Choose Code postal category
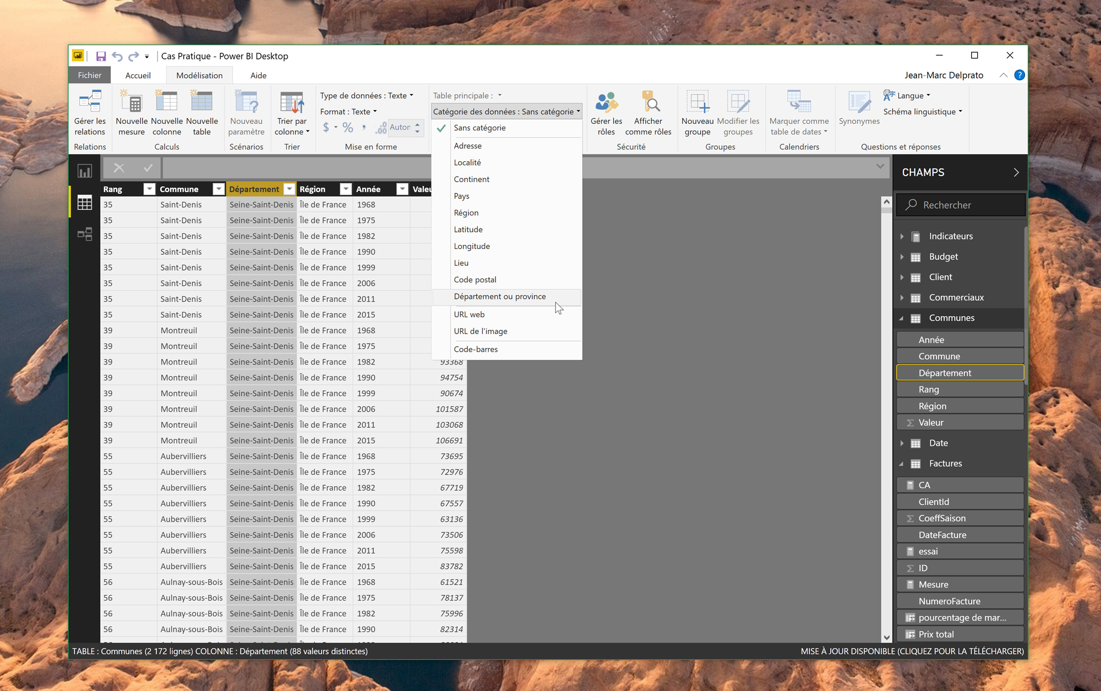This screenshot has width=1101, height=691. [506, 280]
